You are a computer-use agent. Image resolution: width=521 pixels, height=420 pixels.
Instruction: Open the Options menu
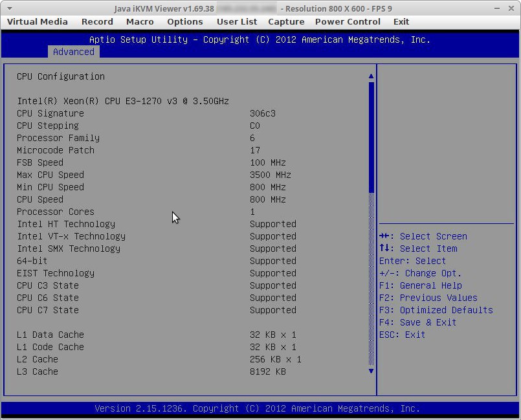[184, 21]
